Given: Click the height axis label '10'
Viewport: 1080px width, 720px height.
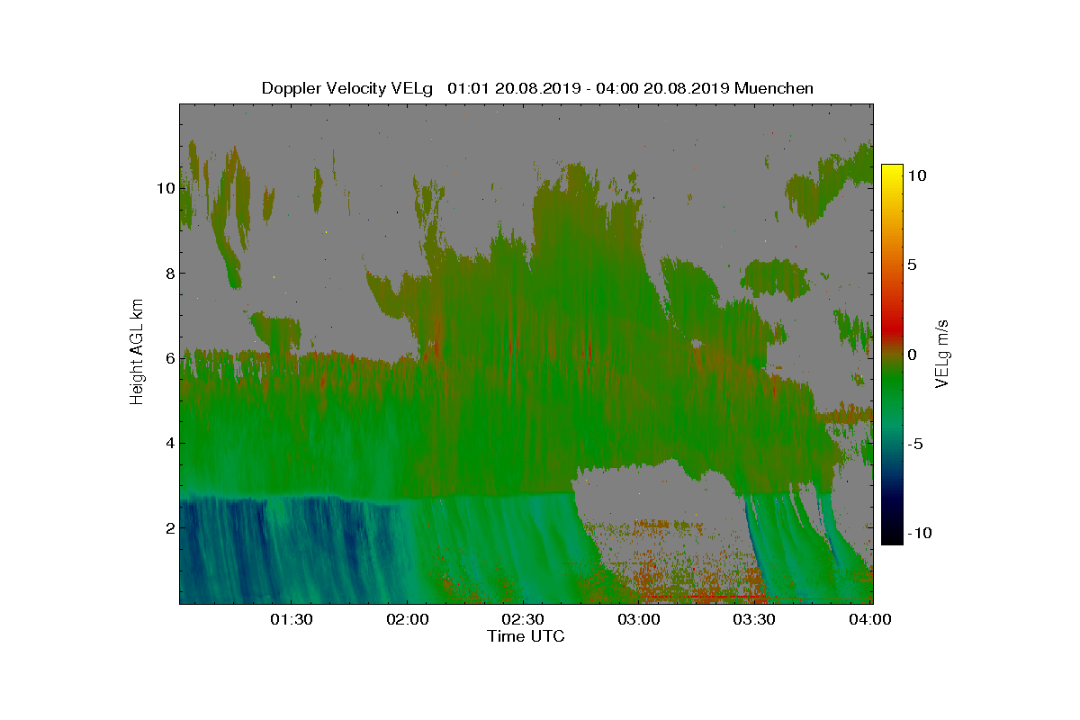Looking at the screenshot, I should point(165,188).
